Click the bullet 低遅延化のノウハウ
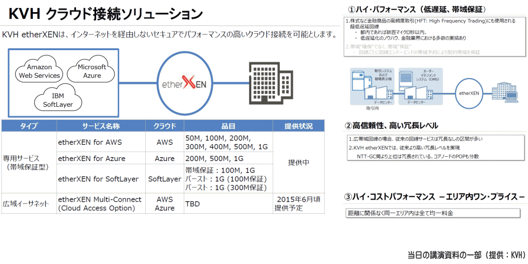 tap(410, 38)
